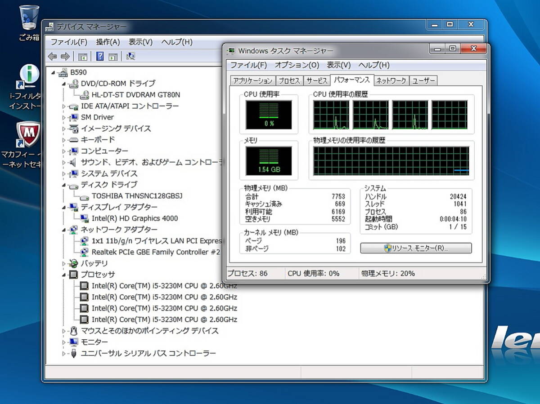Click the fourth i5-3230M processor icon
Viewport: 540px width, 404px height.
click(84, 320)
